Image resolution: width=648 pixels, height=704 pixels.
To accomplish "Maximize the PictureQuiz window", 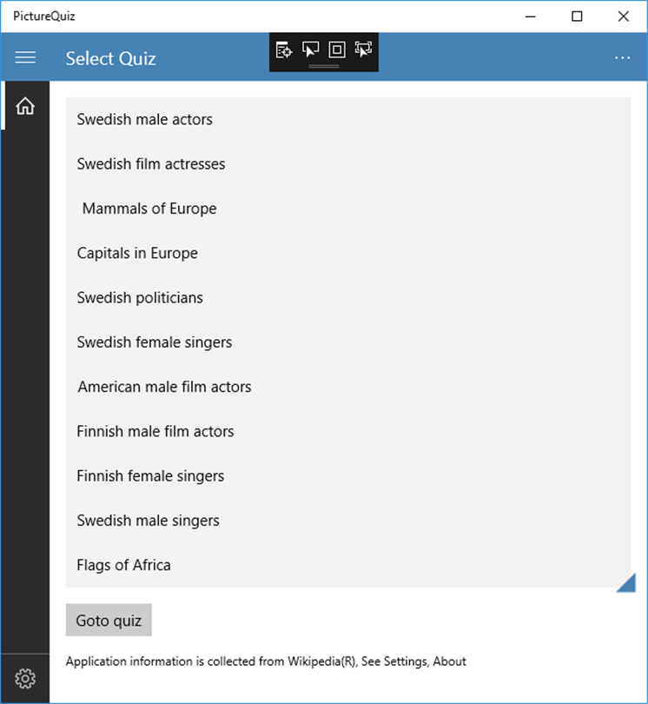I will pos(577,16).
